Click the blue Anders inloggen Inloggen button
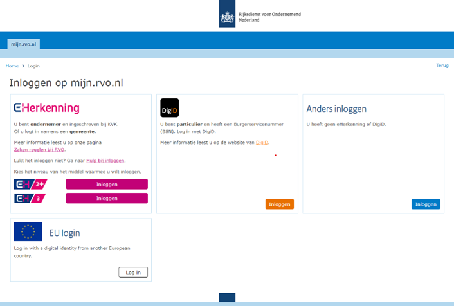Screen dimensions: 454x306 pyautogui.click(x=426, y=204)
